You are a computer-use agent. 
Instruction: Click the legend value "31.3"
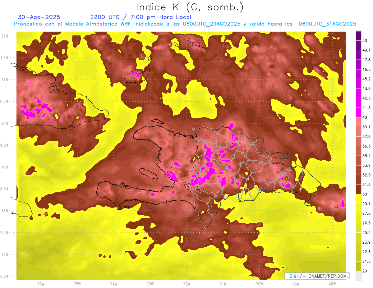pos(366,185)
